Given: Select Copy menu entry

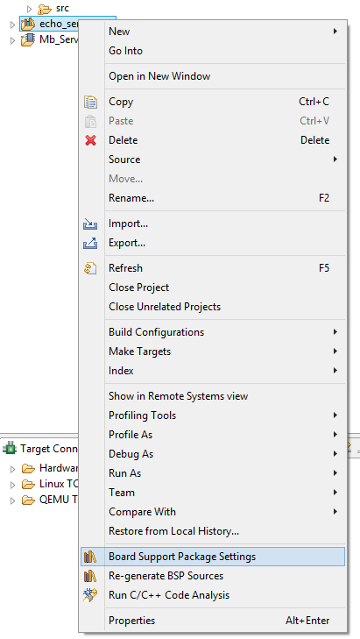Looking at the screenshot, I should pos(213,102).
